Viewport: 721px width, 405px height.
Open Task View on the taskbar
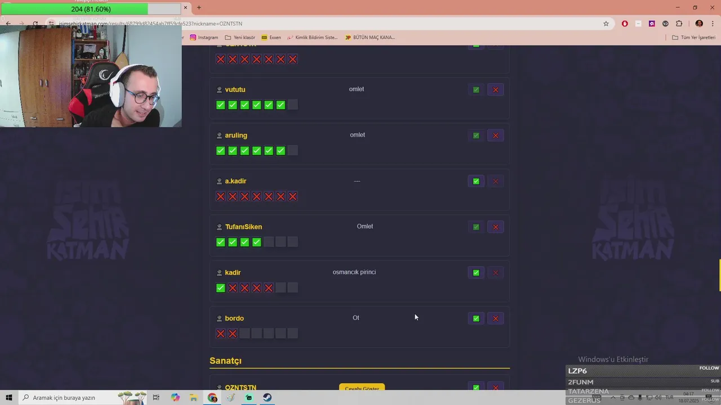pos(156,398)
